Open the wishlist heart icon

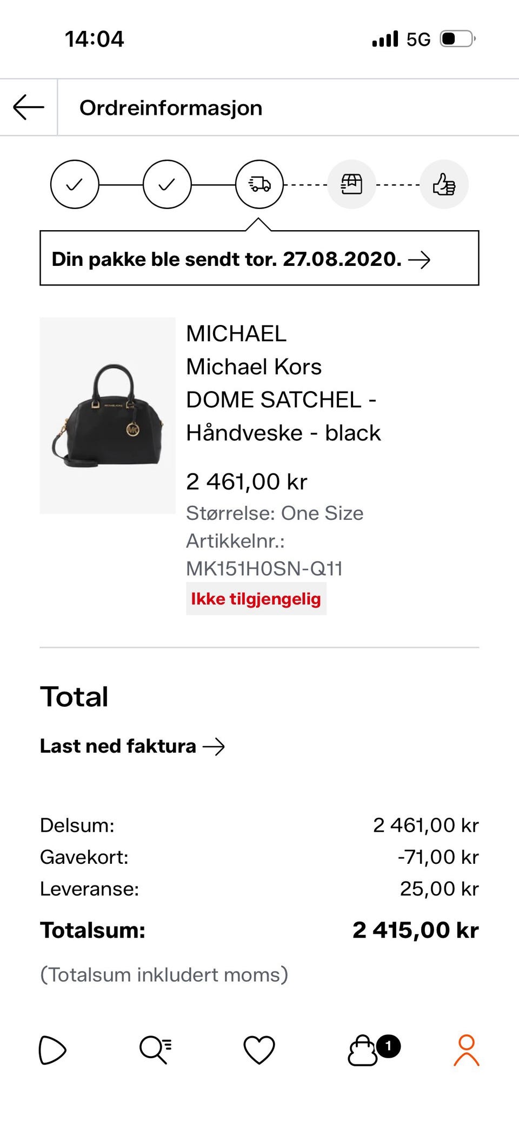(259, 1050)
